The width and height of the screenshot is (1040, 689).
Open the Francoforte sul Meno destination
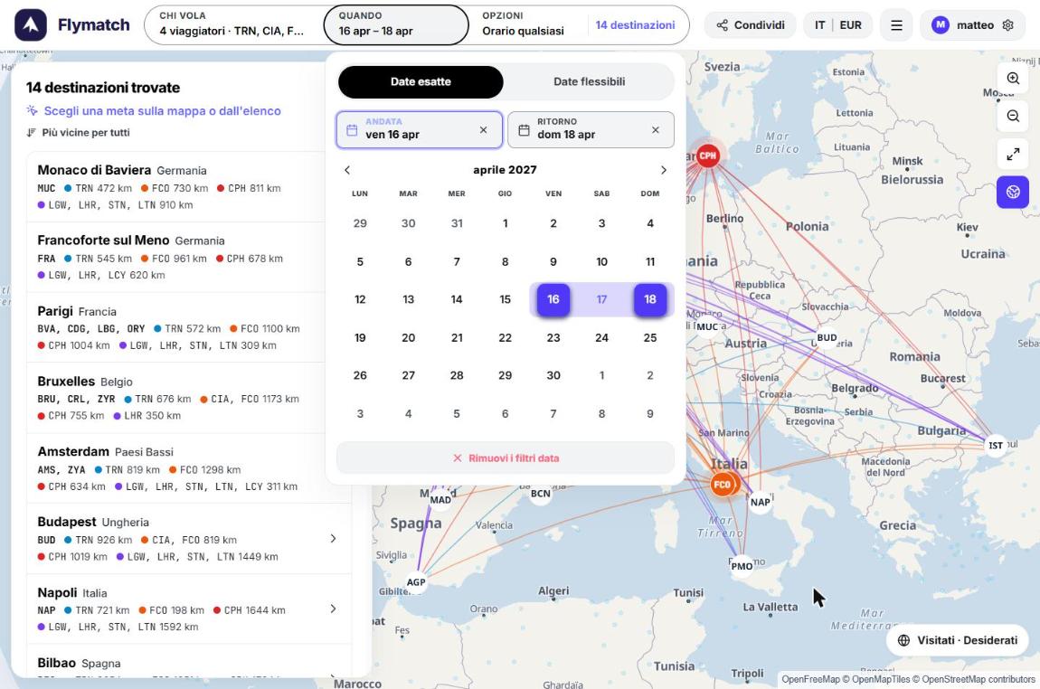[x=188, y=258]
